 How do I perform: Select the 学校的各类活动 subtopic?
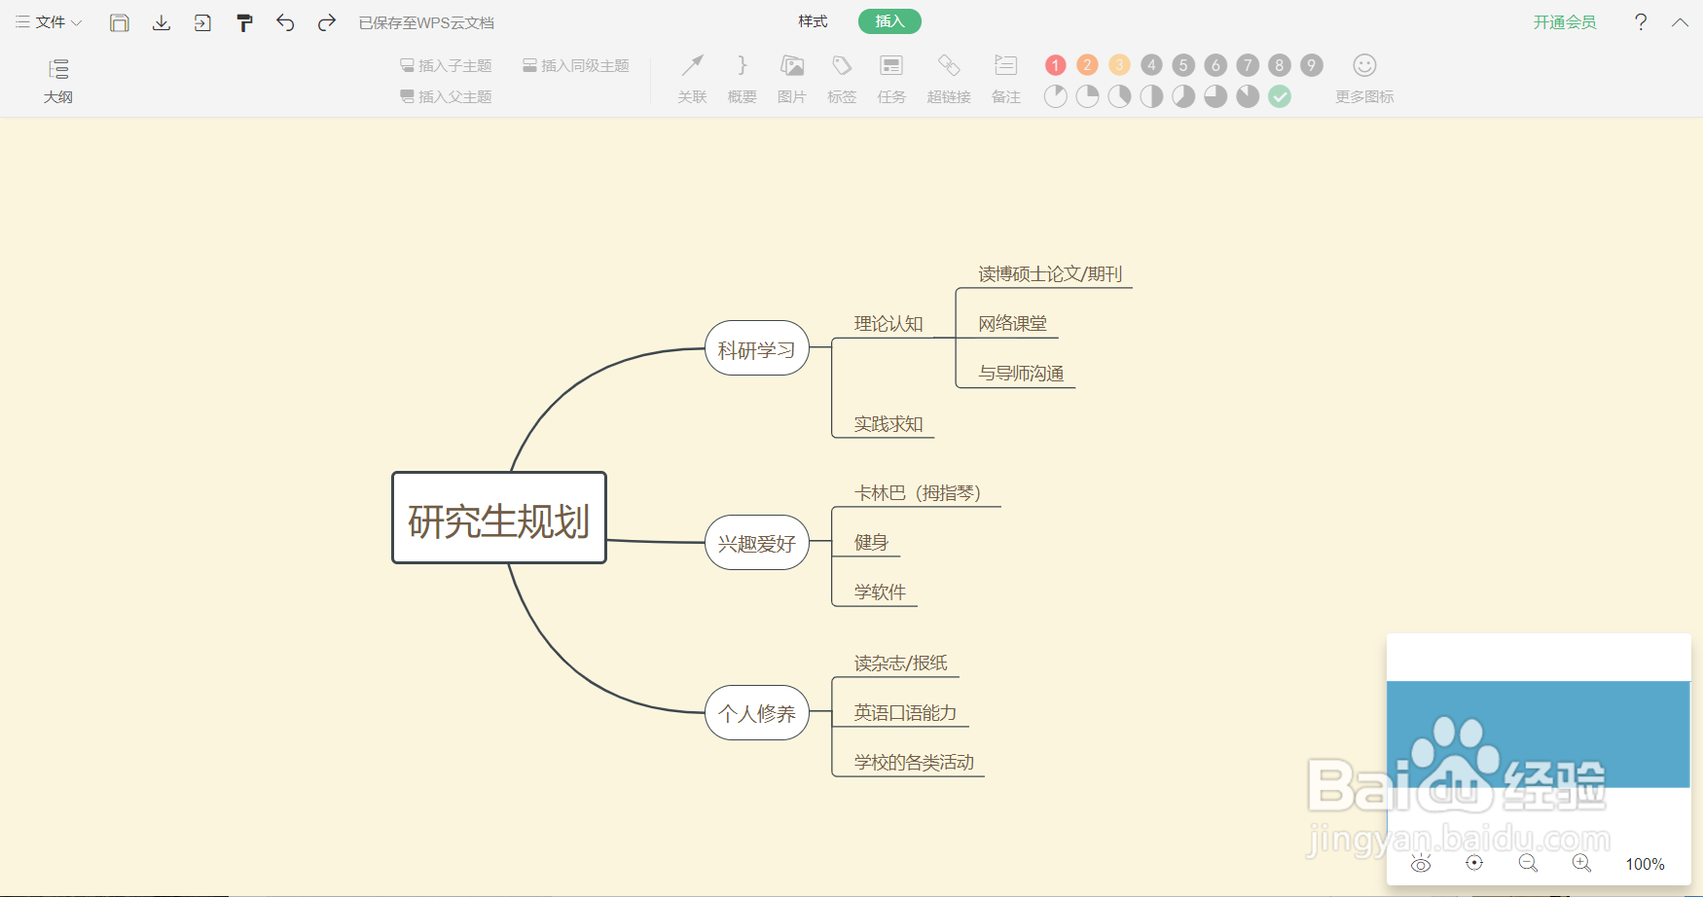pyautogui.click(x=914, y=762)
